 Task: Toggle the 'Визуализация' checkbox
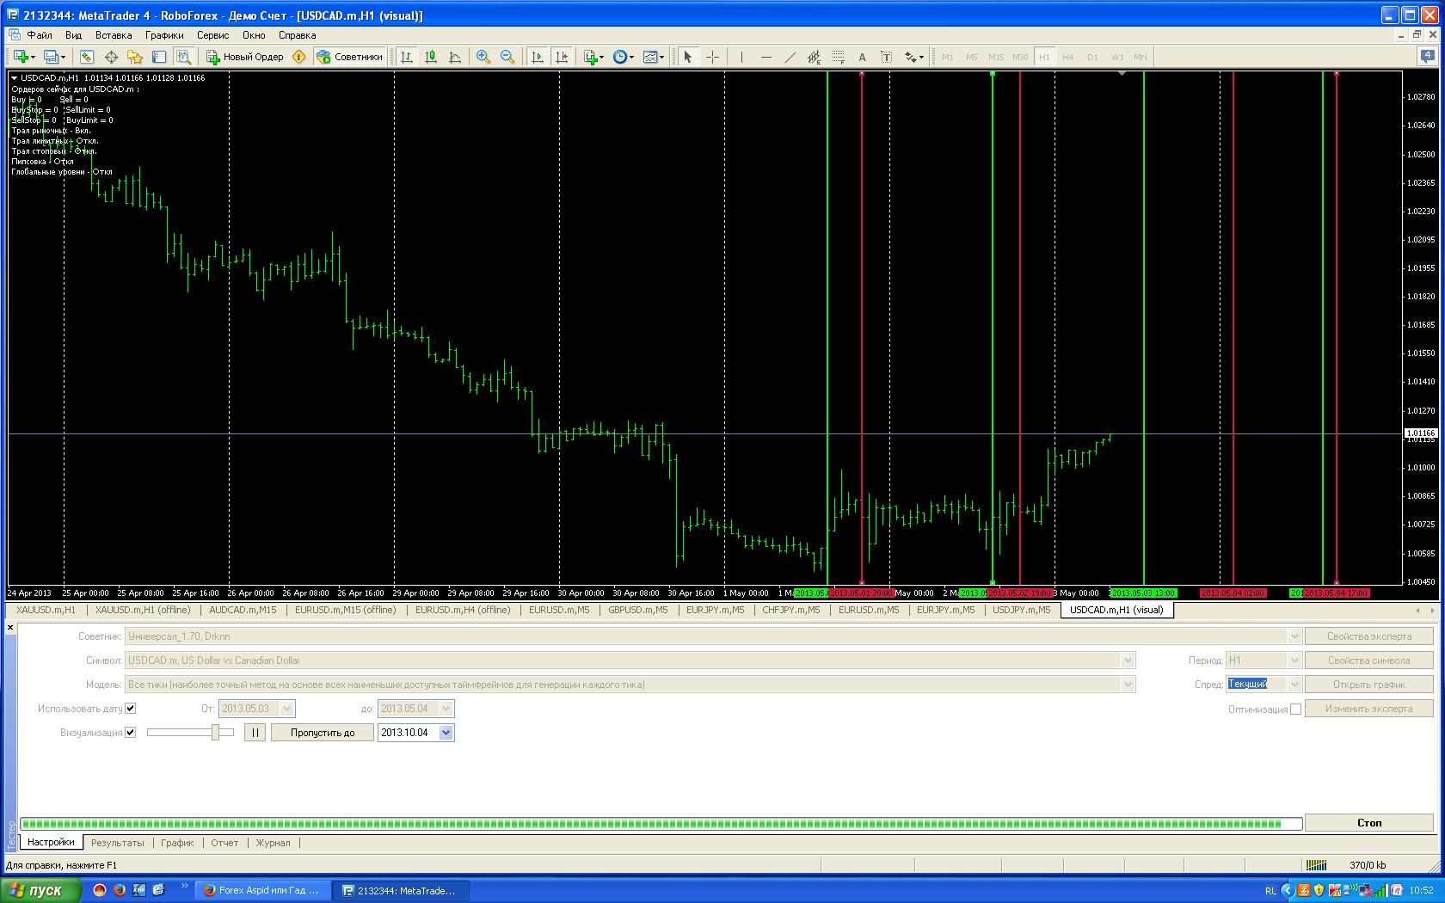coord(131,733)
